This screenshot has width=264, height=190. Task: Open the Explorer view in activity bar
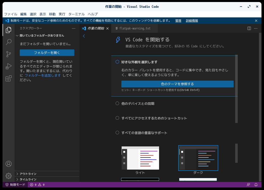9,30
